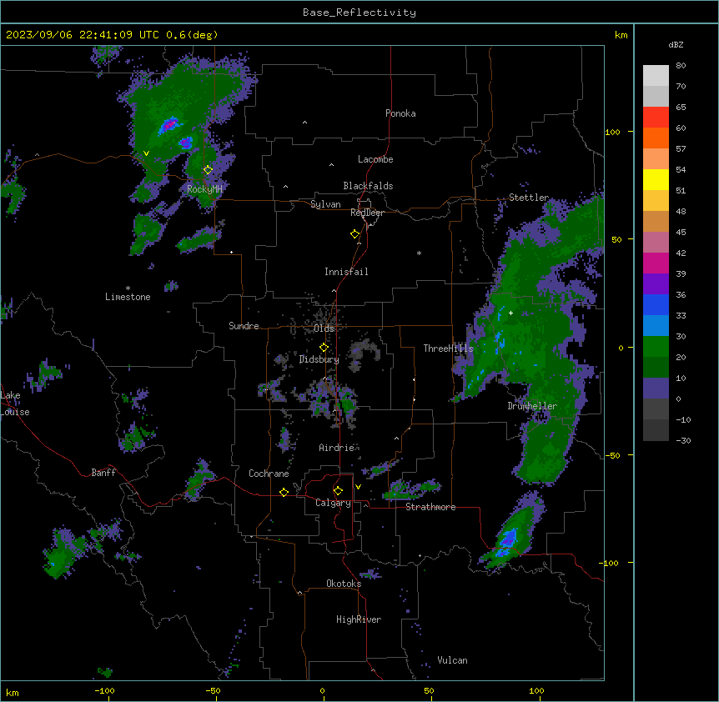
Task: Select the red 60-65 dBZ legend swatch
Action: click(656, 118)
